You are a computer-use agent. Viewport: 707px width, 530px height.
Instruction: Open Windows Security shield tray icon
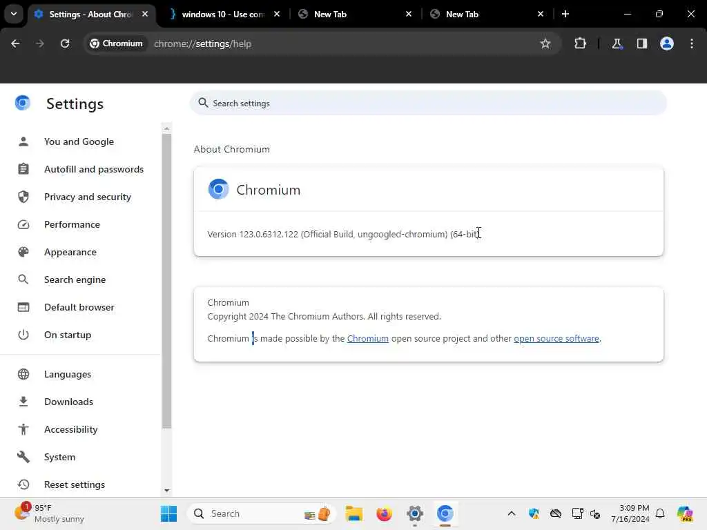pyautogui.click(x=534, y=513)
